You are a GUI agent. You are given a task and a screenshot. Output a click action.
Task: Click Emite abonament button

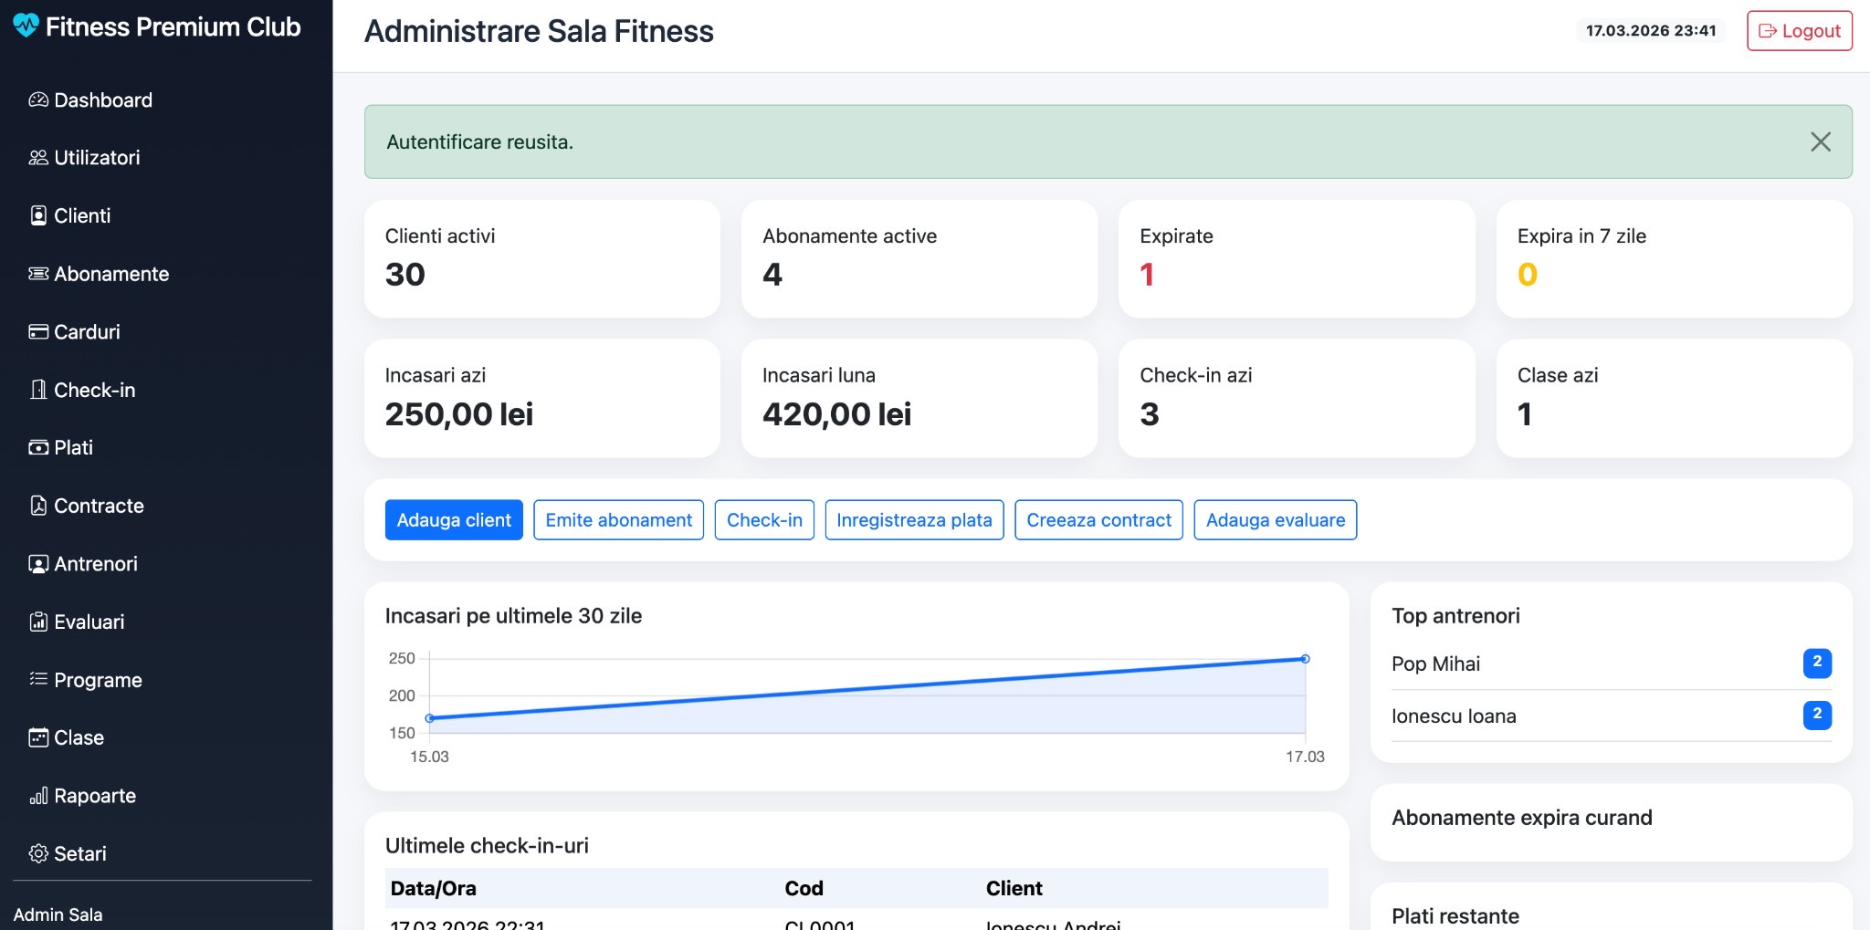point(618,520)
